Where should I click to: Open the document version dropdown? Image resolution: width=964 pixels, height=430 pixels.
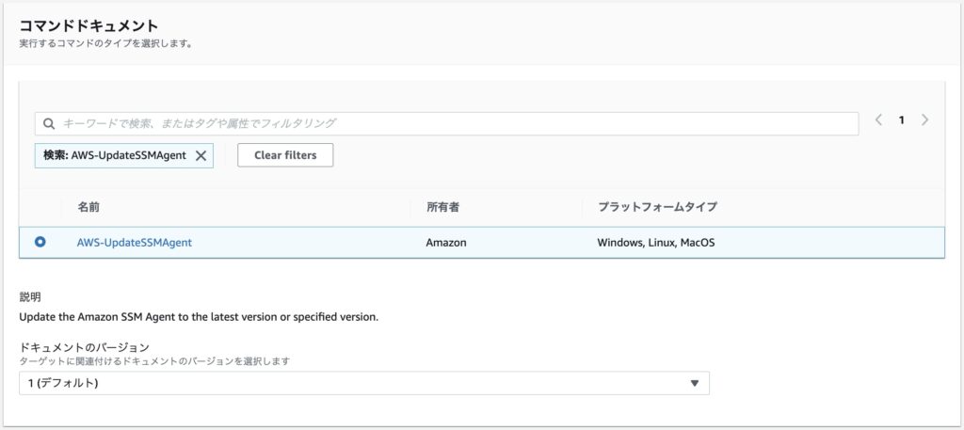click(364, 383)
